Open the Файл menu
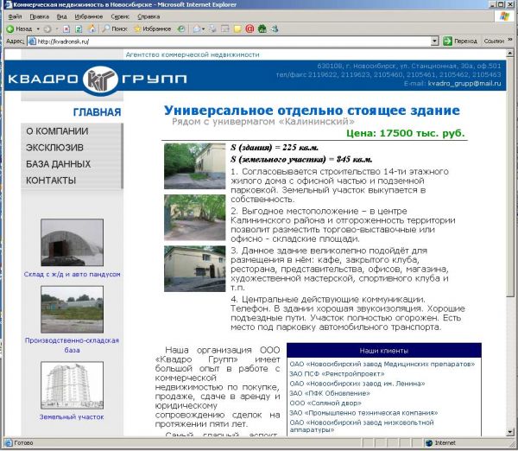The width and height of the screenshot is (518, 451). (15, 16)
